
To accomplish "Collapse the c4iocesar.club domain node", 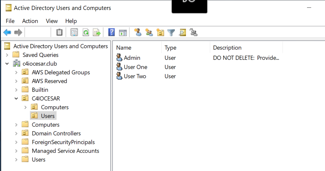I will pyautogui.click(x=7, y=64).
